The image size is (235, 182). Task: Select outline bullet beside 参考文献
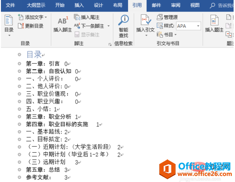(x=20, y=177)
